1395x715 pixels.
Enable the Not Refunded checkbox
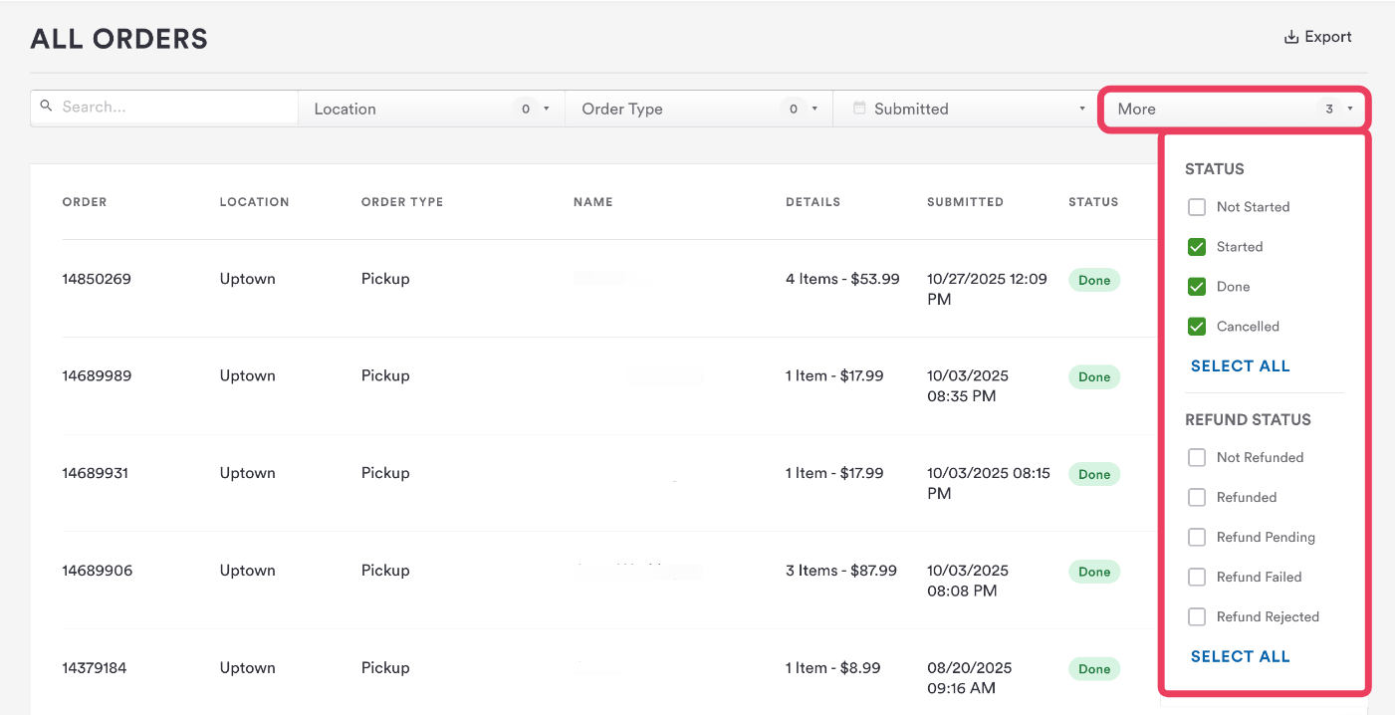pos(1197,458)
